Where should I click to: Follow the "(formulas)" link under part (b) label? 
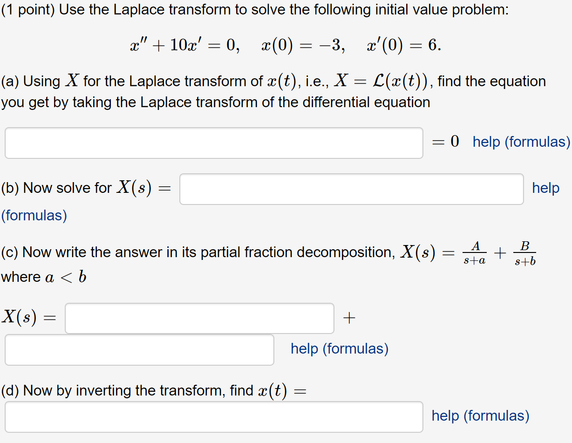click(34, 216)
